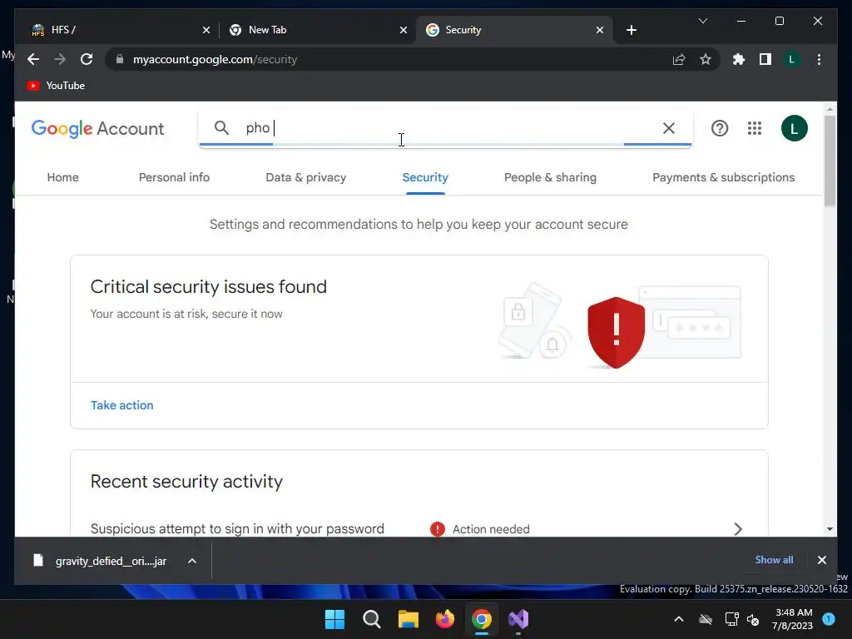Go back with the browser back arrow
The height and width of the screenshot is (639, 852).
33,59
